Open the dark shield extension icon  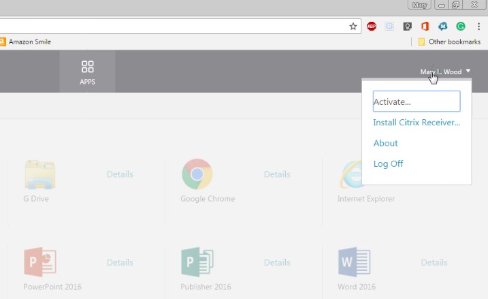coord(407,27)
